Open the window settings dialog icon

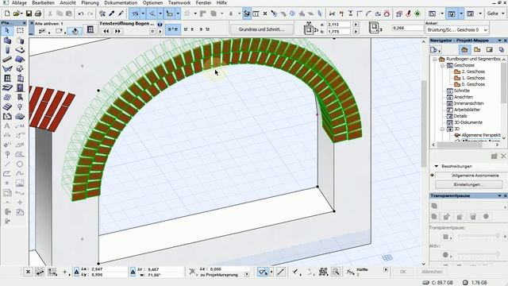pyautogui.click(x=90, y=30)
